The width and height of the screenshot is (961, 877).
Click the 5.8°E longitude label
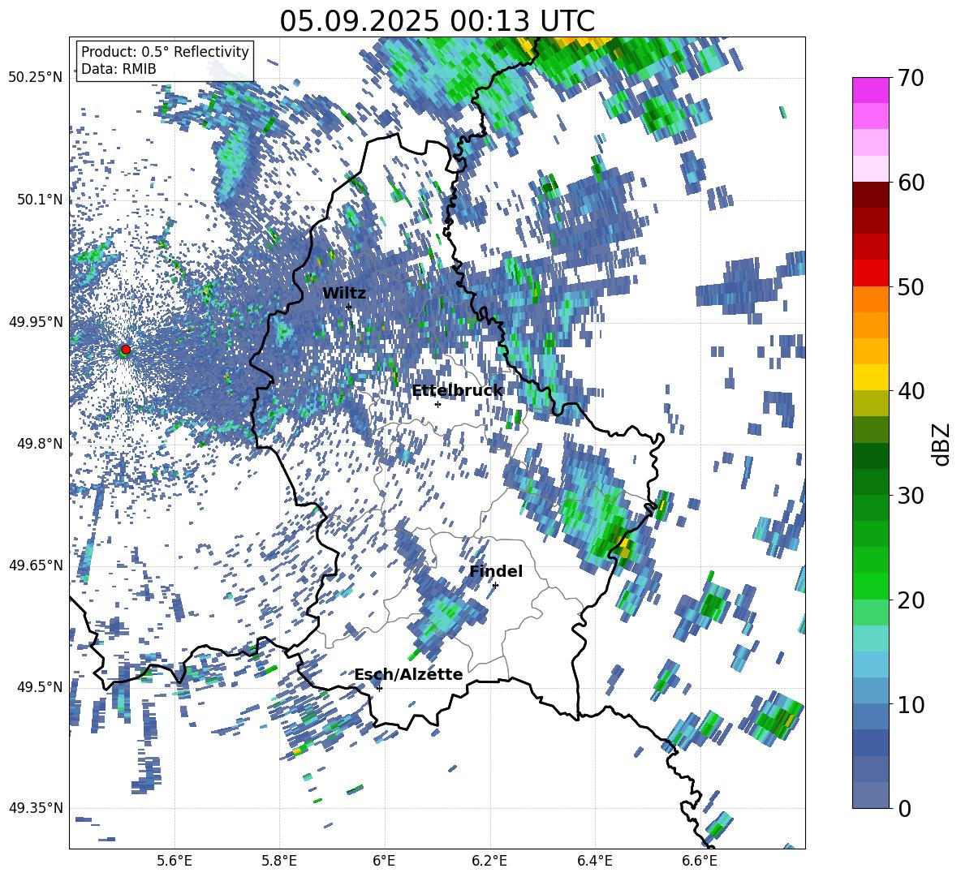[x=279, y=861]
